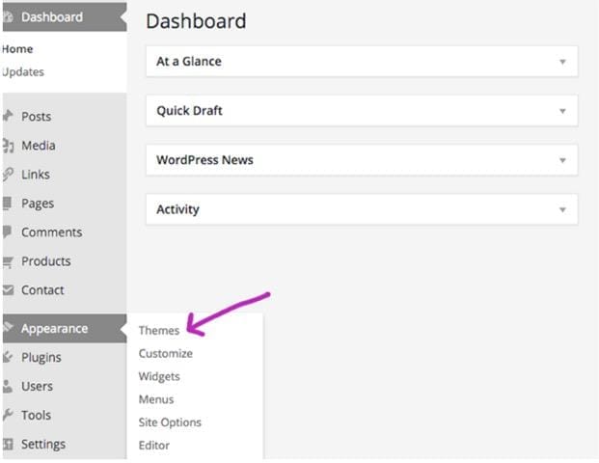Image resolution: width=599 pixels, height=463 pixels.
Task: Click the Users person icon
Action: click(x=8, y=386)
